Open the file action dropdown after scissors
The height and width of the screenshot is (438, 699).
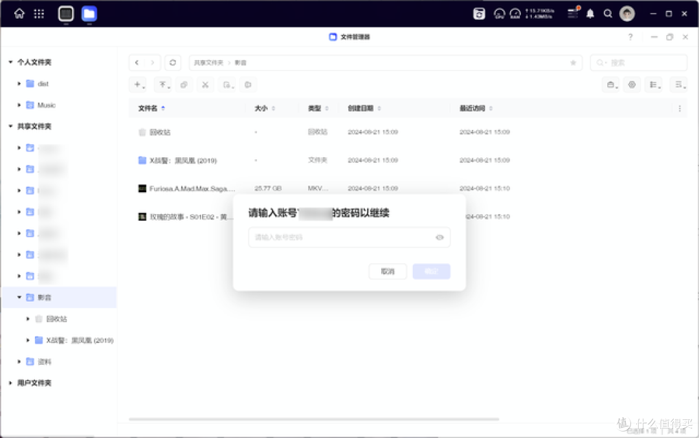(228, 85)
